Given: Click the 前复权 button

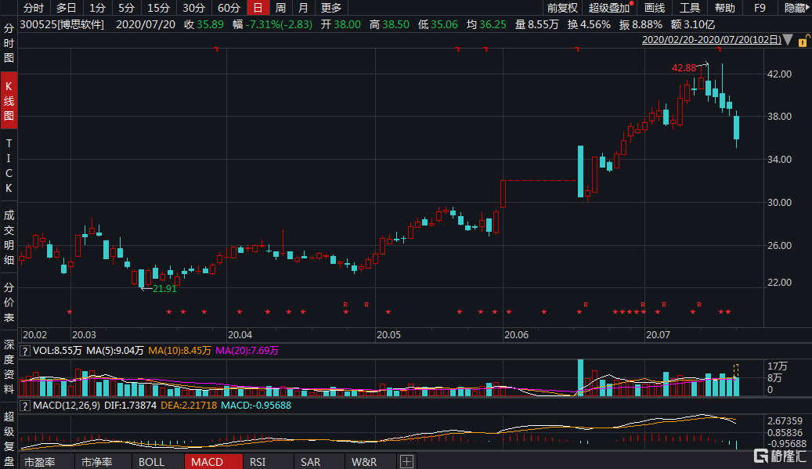Looking at the screenshot, I should point(561,8).
